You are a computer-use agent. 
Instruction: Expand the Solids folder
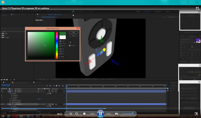(1, 33)
